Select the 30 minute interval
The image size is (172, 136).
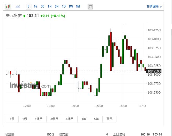pos(42,7)
